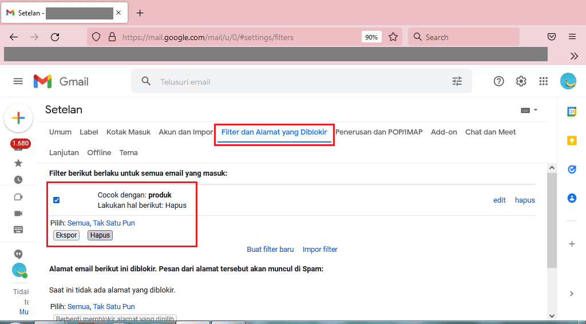Uncheck the 'produk' filter checkbox

(57, 200)
